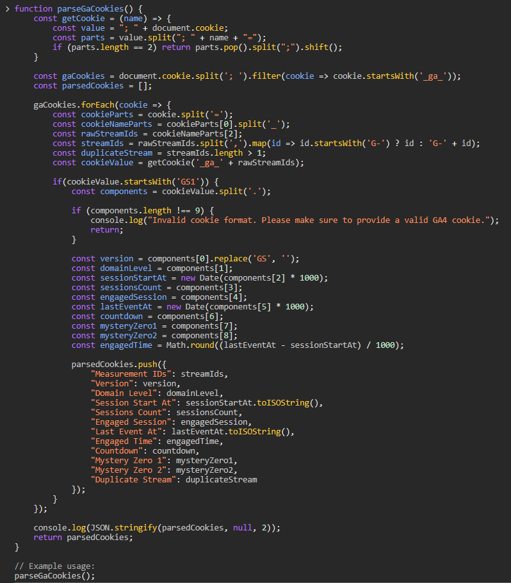Image resolution: width=511 pixels, height=583 pixels.
Task: Click the console prompt chevron before function
Action: tap(7, 9)
